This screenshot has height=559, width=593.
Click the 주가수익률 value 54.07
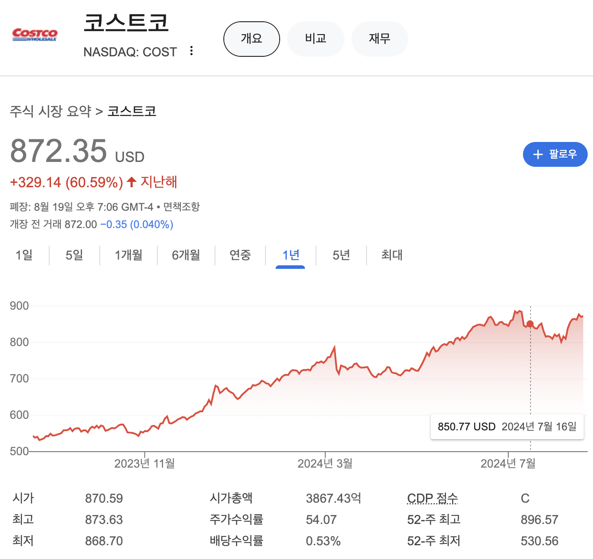click(321, 520)
